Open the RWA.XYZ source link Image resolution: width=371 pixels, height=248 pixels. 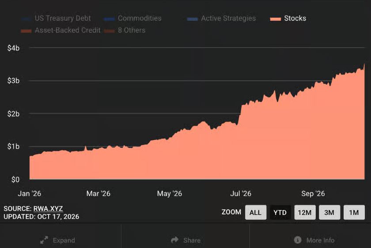48,209
